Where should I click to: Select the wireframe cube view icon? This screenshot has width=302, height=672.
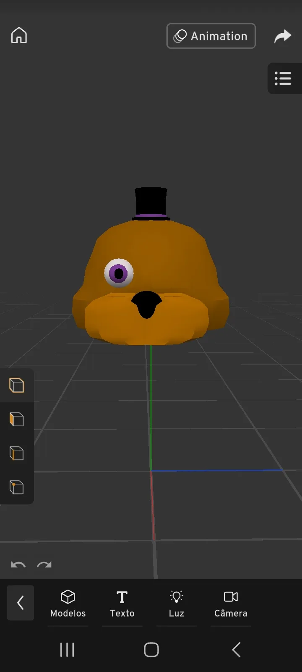point(17,385)
